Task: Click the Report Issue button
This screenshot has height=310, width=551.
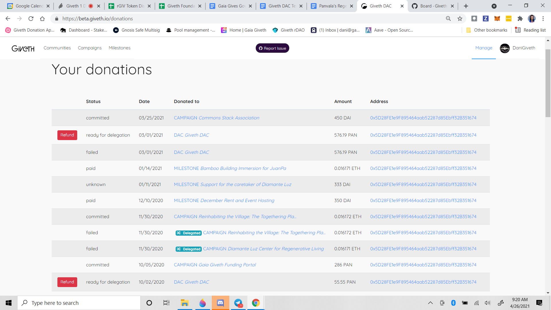Action: (x=272, y=48)
